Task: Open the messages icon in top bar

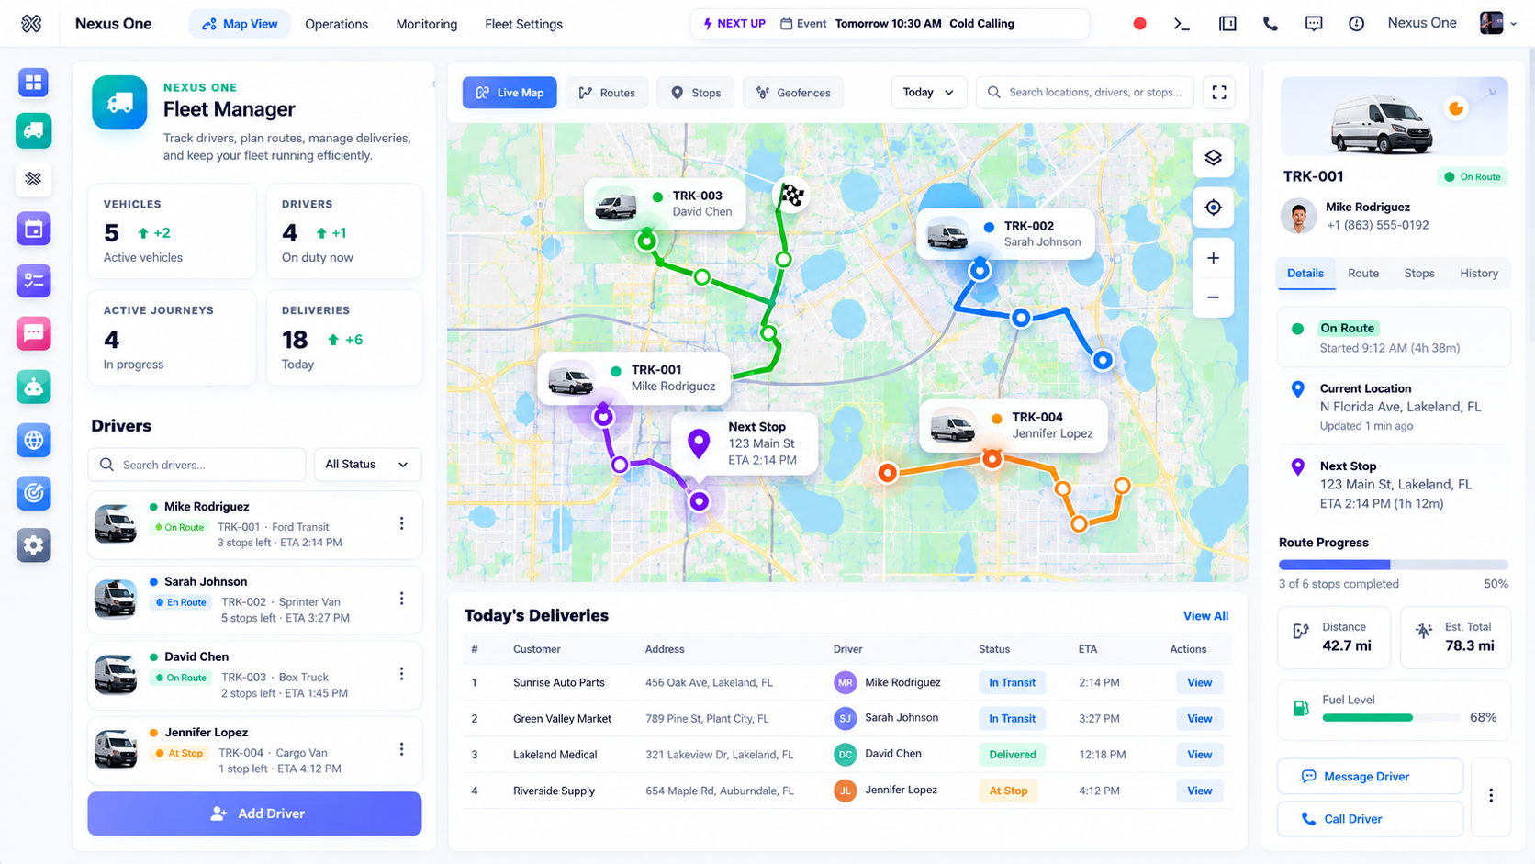Action: (1314, 24)
